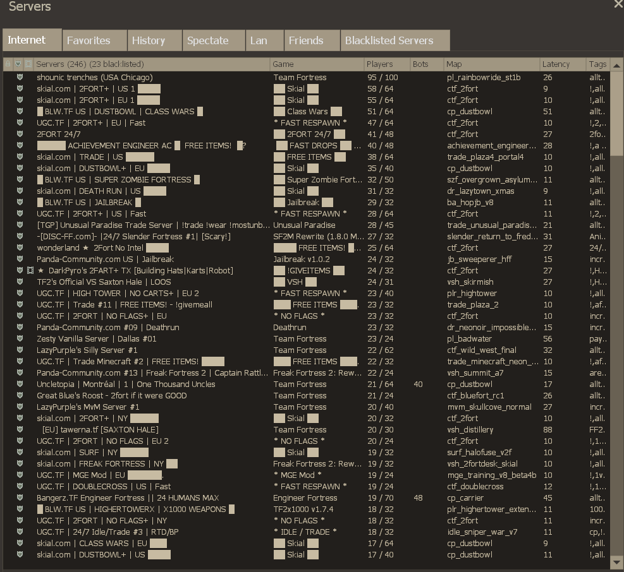Image resolution: width=624 pixels, height=572 pixels.
Task: Click shield icon beside Bangerz.TF Engineer Fortress
Action: coord(20,498)
